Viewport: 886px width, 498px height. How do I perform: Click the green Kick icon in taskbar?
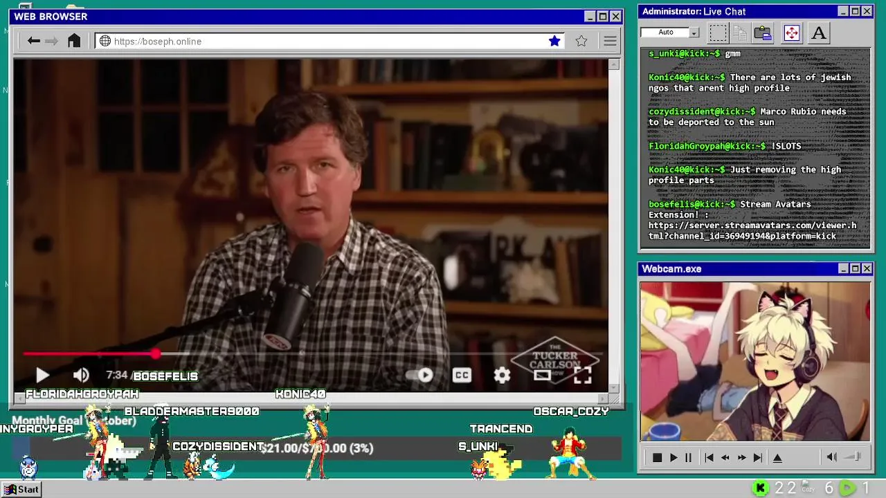point(760,488)
